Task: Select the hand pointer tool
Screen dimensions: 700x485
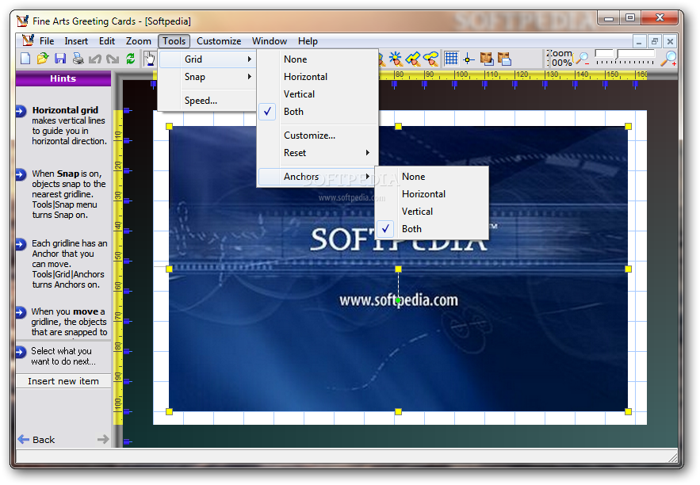Action: click(x=150, y=59)
